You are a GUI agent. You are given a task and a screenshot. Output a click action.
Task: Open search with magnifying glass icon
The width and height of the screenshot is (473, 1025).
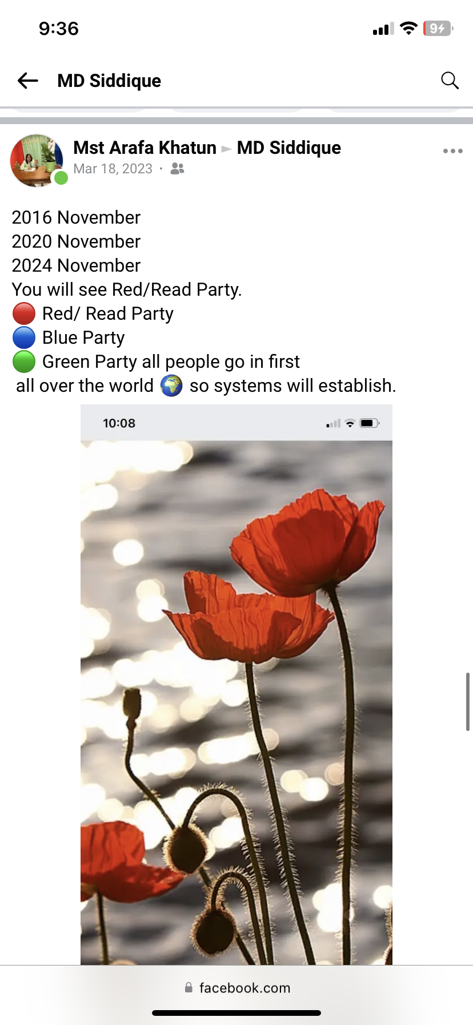pyautogui.click(x=450, y=81)
